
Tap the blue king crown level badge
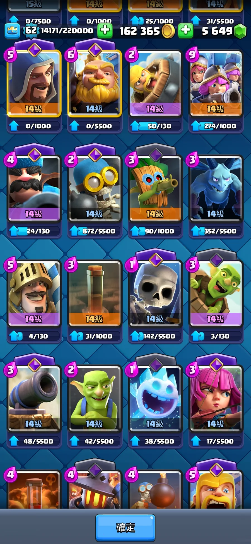12,31
